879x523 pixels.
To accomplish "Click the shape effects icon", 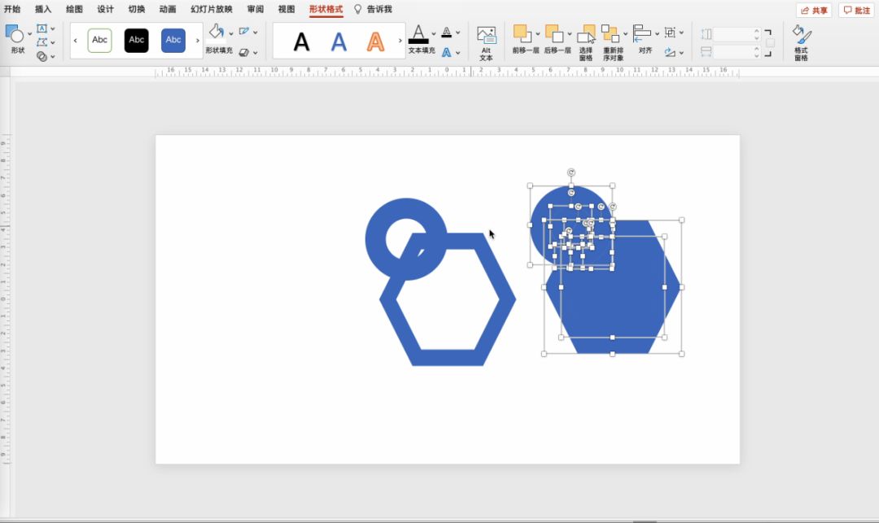I will (x=244, y=52).
